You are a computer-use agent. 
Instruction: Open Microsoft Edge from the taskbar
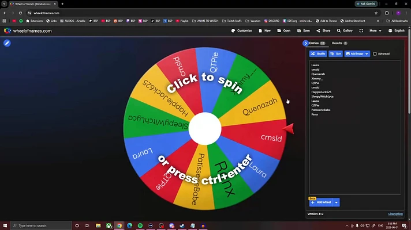(130, 225)
